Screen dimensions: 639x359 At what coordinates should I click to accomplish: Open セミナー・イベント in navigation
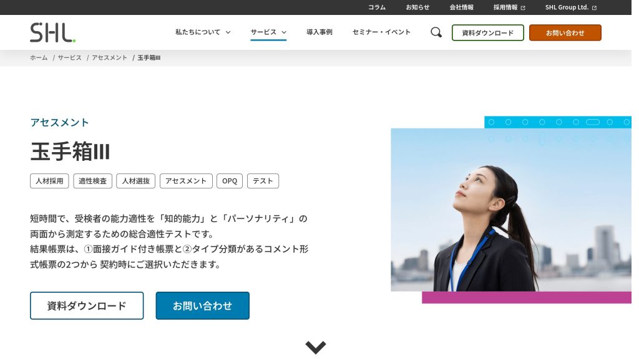(x=381, y=32)
